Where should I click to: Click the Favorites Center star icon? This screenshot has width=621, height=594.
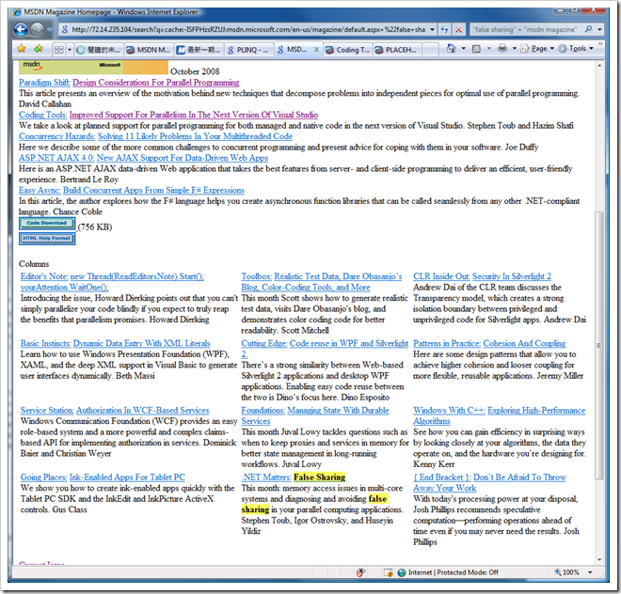(21, 49)
